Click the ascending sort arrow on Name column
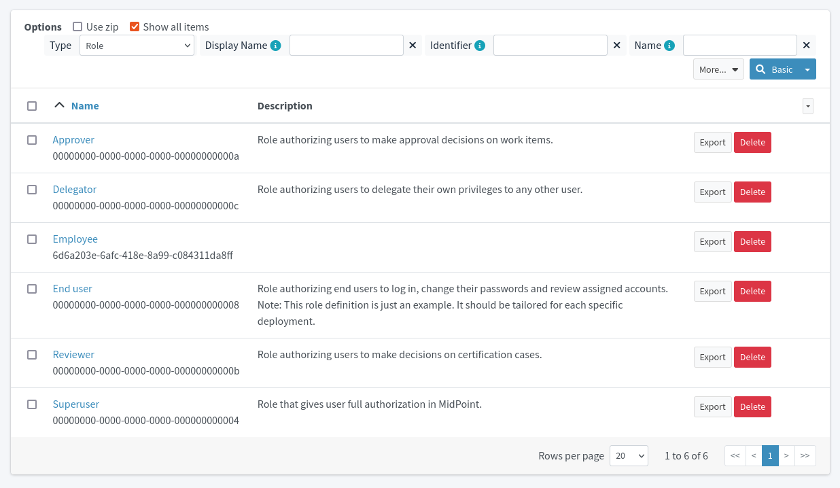 tap(59, 105)
